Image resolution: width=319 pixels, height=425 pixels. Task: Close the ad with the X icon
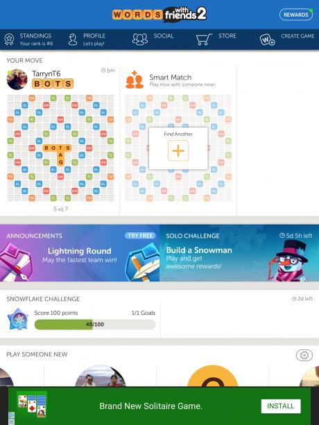(11, 422)
